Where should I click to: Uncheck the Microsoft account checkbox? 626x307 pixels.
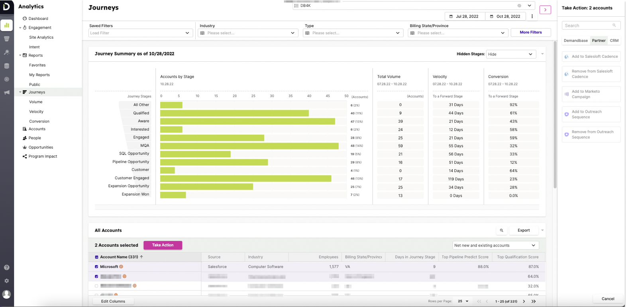[x=96, y=267]
